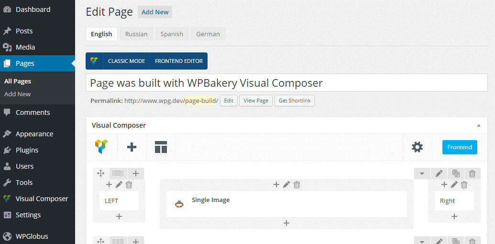Toggle first row's collapse arrow

click(x=422, y=173)
